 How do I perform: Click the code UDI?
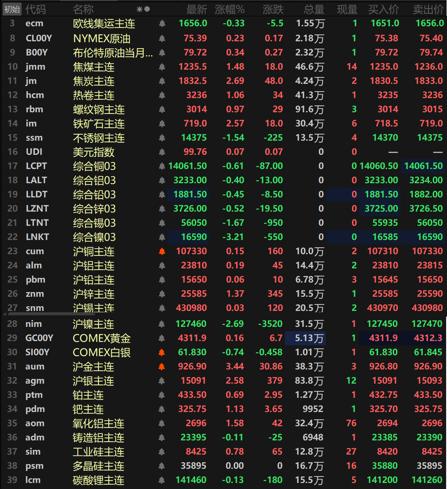click(34, 151)
